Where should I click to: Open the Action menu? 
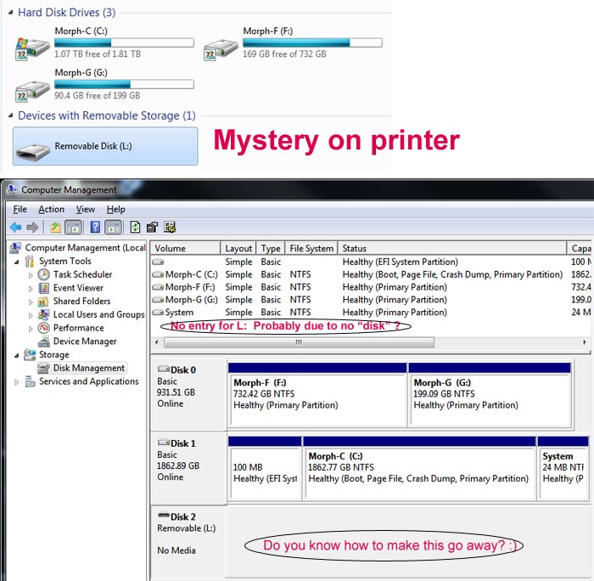pyautogui.click(x=51, y=209)
